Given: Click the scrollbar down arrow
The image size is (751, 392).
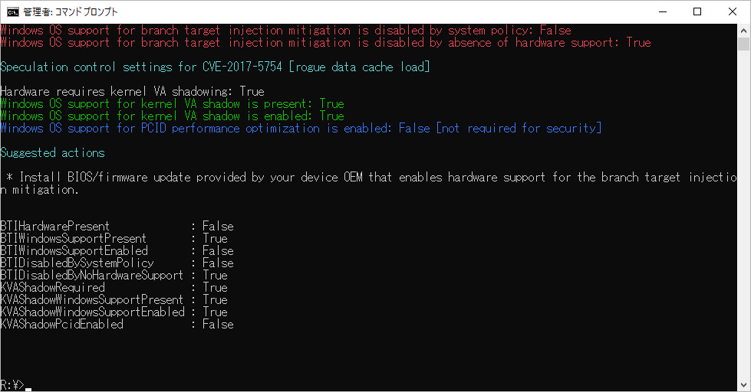Looking at the screenshot, I should (x=743, y=385).
